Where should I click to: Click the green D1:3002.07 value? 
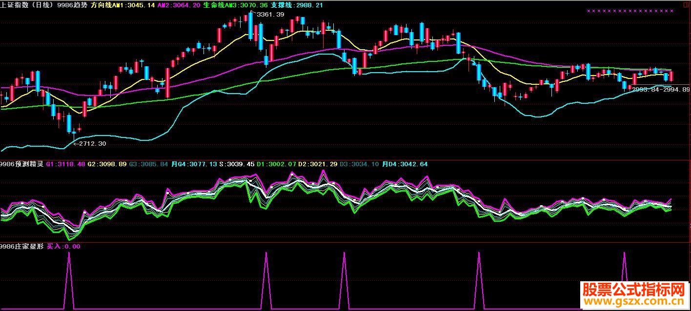point(277,164)
